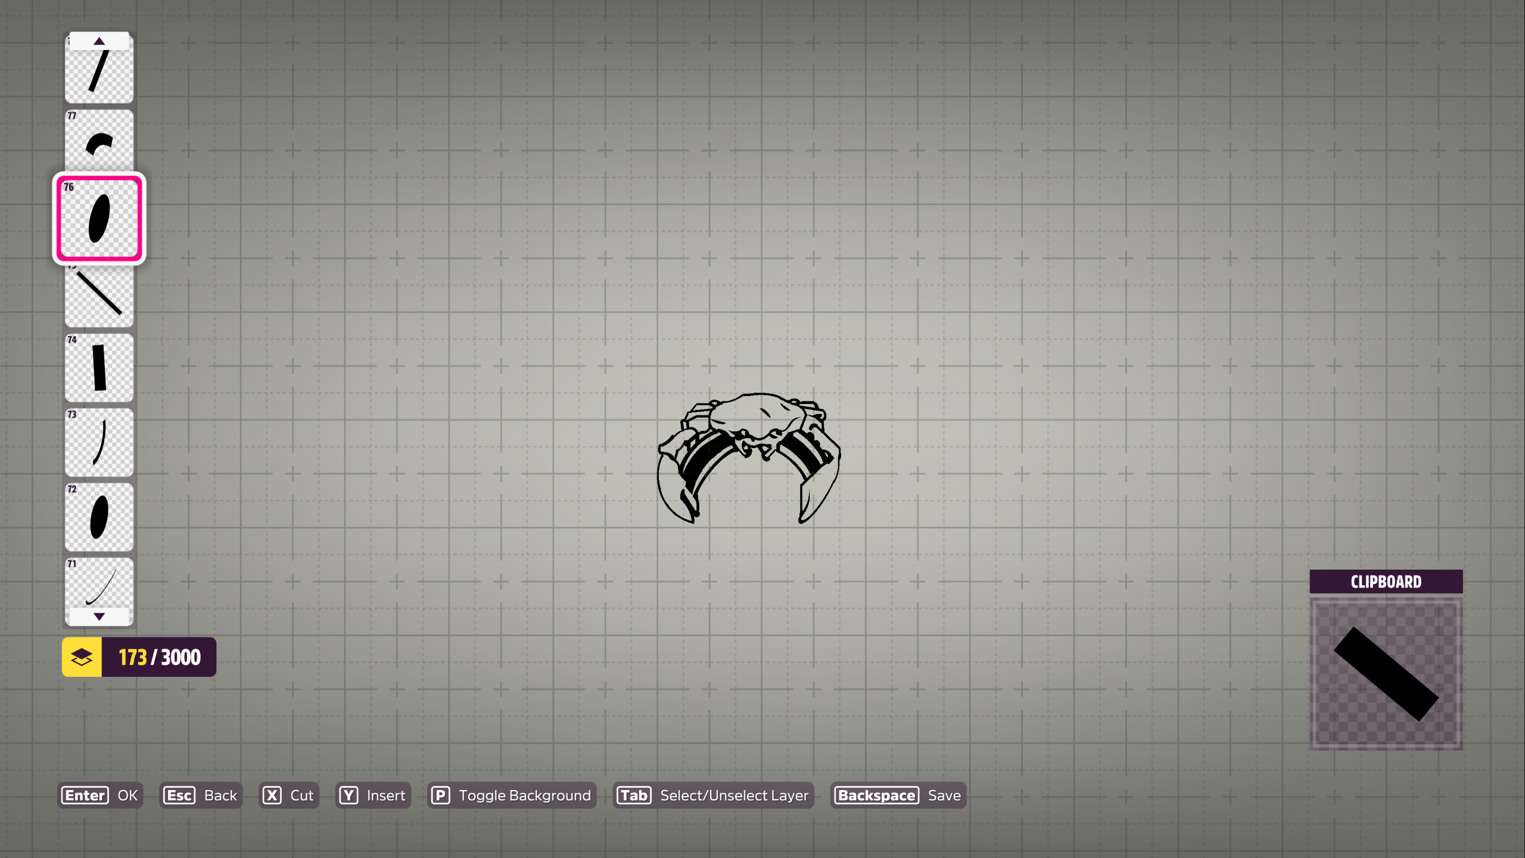Select layer 72 black ellipse shape
The image size is (1525, 858).
pyautogui.click(x=99, y=517)
